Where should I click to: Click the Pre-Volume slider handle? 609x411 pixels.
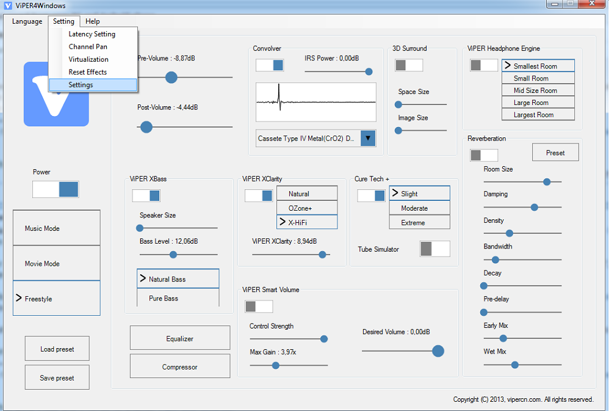[171, 78]
